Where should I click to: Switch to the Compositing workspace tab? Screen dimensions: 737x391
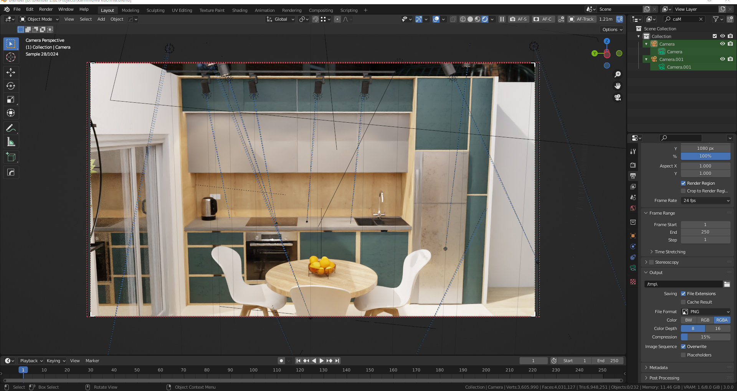[x=321, y=10]
